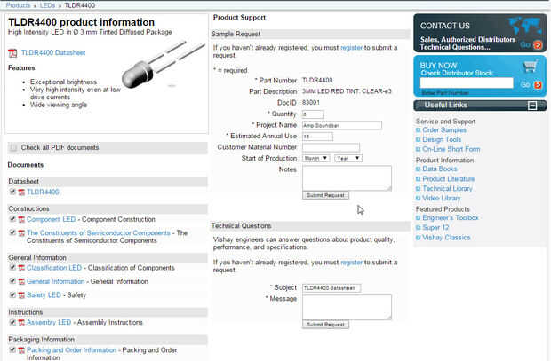
Task: Open the Year dropdown for production start
Action: pyautogui.click(x=347, y=158)
